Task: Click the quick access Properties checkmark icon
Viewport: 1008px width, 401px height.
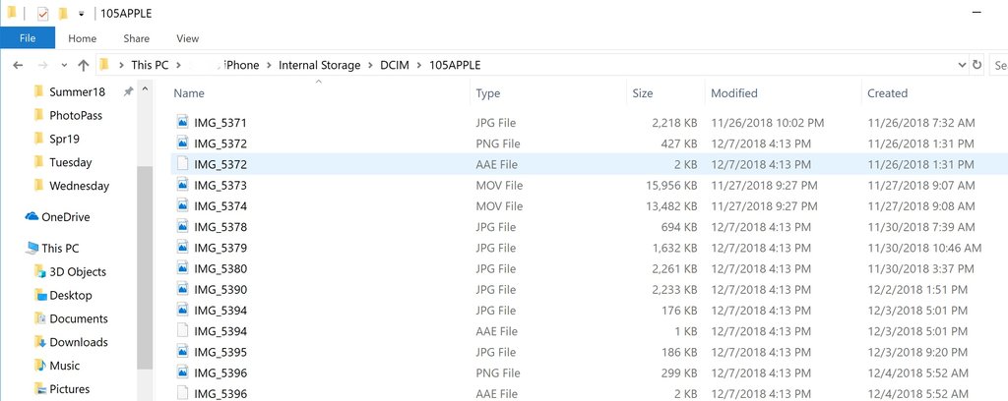Action: click(43, 14)
